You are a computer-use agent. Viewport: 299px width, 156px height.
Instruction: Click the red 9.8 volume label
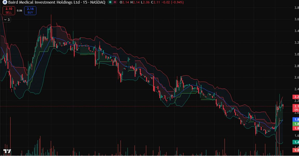296,150
